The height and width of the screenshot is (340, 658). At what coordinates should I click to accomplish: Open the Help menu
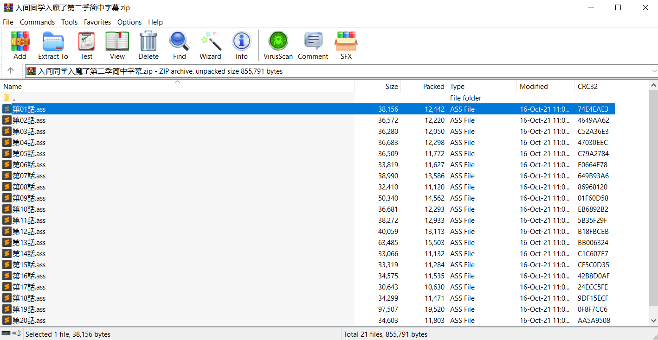(x=155, y=22)
